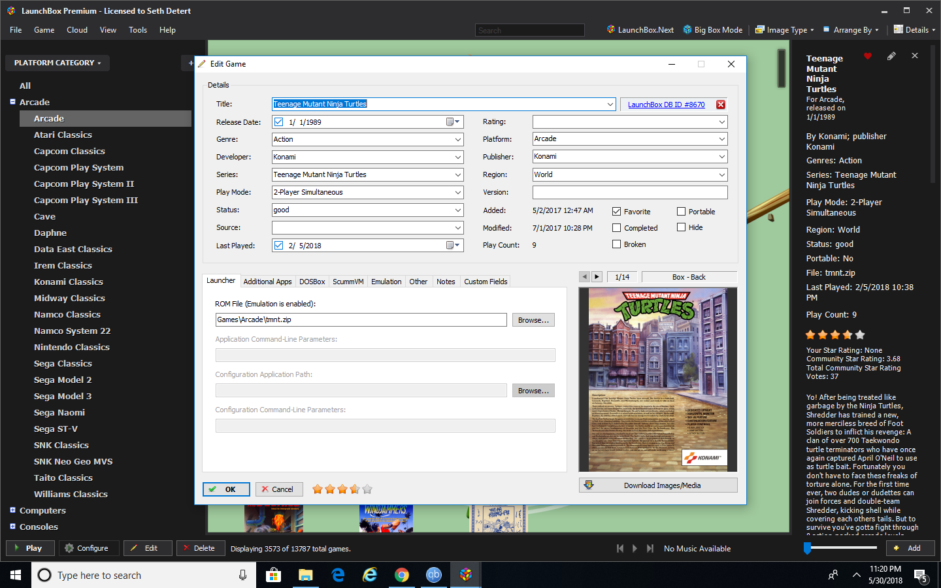Switch to Additional Apps tab
Viewport: 941px width, 588px height.
pyautogui.click(x=267, y=282)
